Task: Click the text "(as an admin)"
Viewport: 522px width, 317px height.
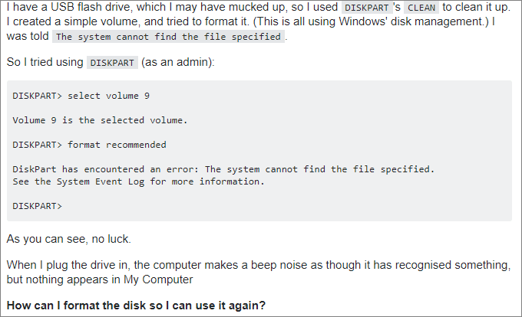Action: click(x=177, y=63)
